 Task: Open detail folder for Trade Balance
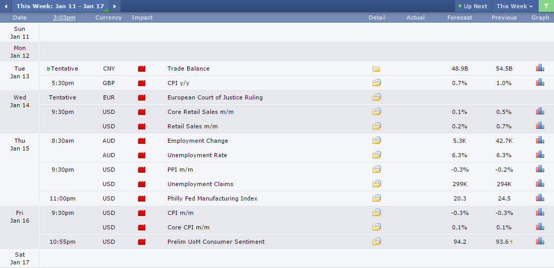376,69
